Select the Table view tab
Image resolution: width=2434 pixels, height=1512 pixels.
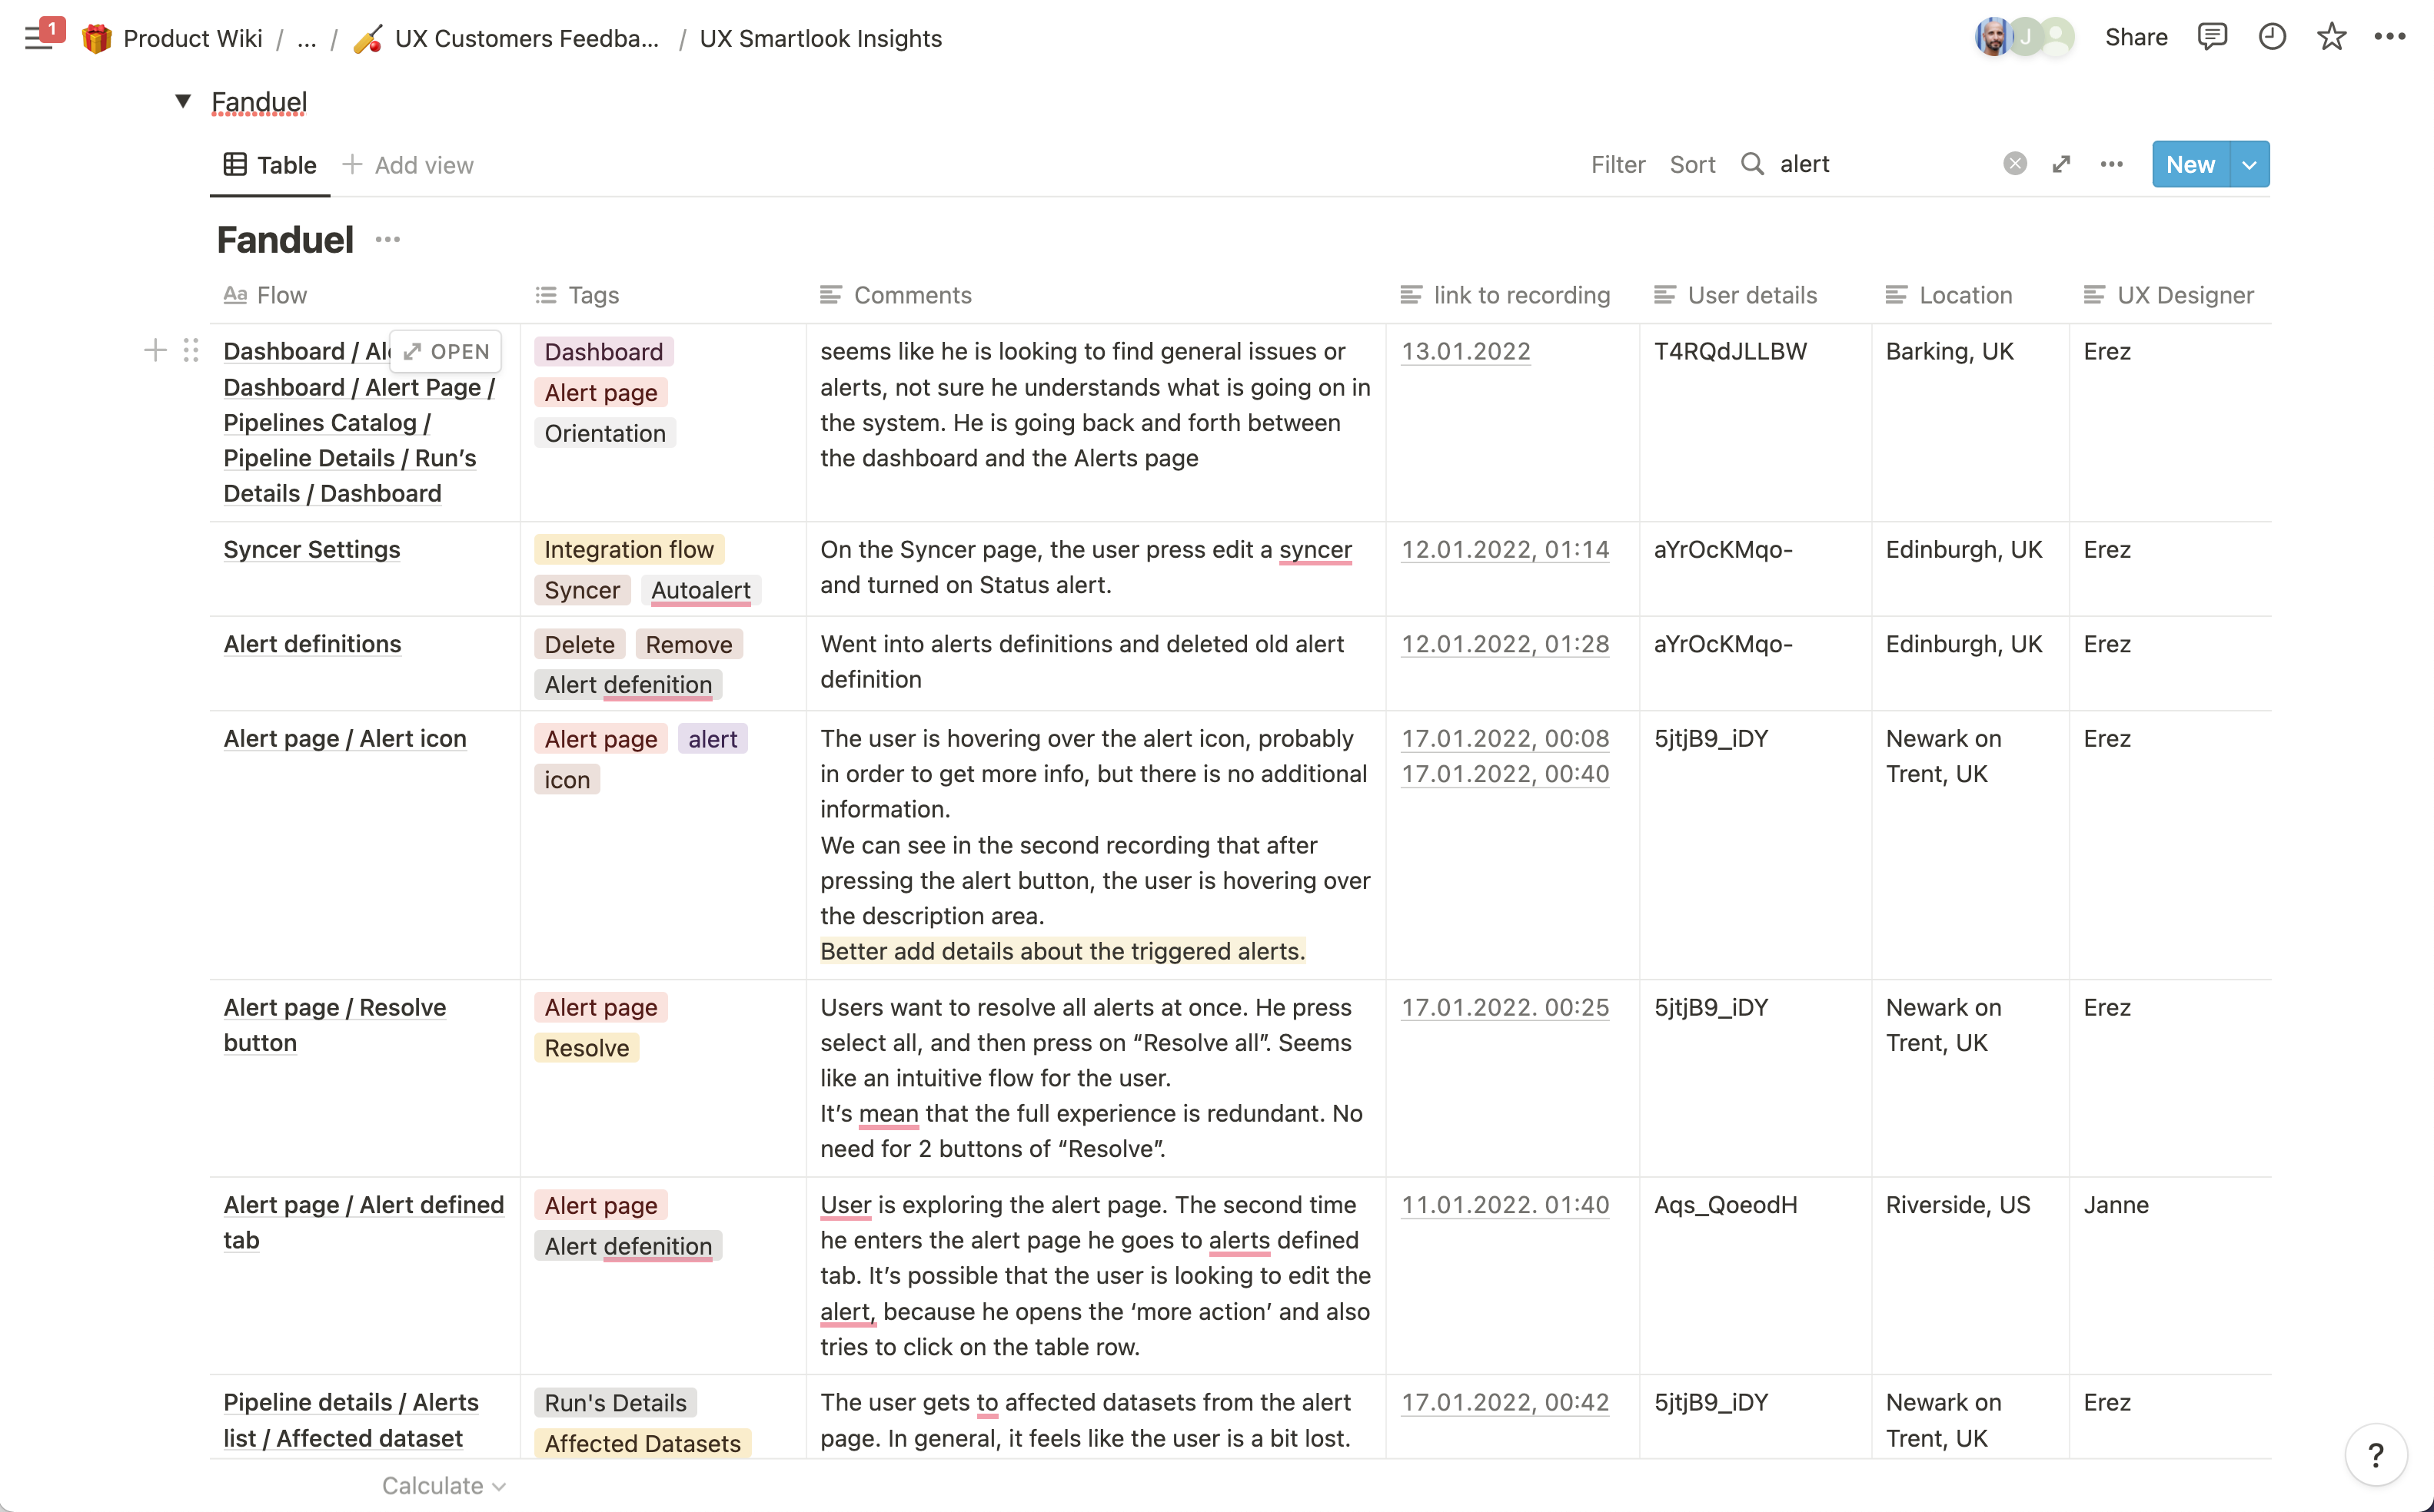pos(270,165)
